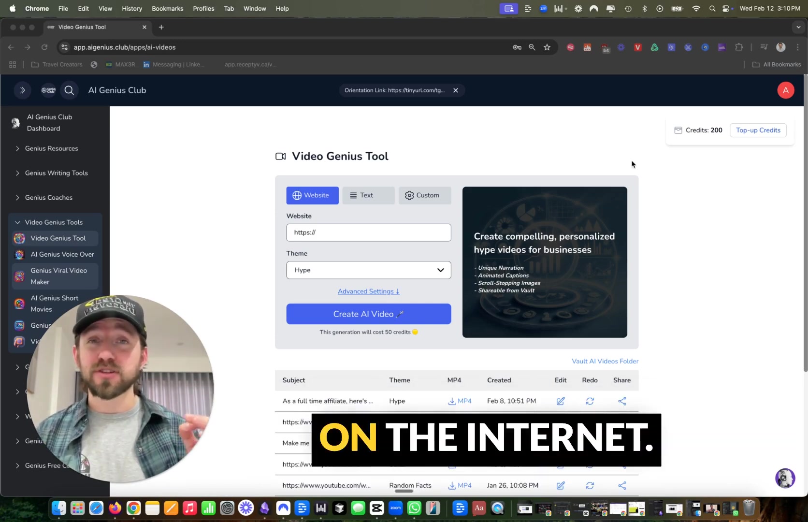Open MAX3R bookmark
Viewport: 808px width, 522px height.
point(120,64)
